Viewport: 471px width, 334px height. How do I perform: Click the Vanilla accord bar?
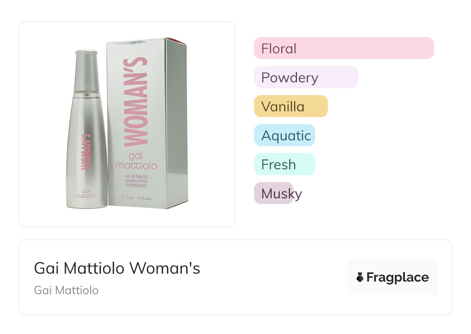290,106
